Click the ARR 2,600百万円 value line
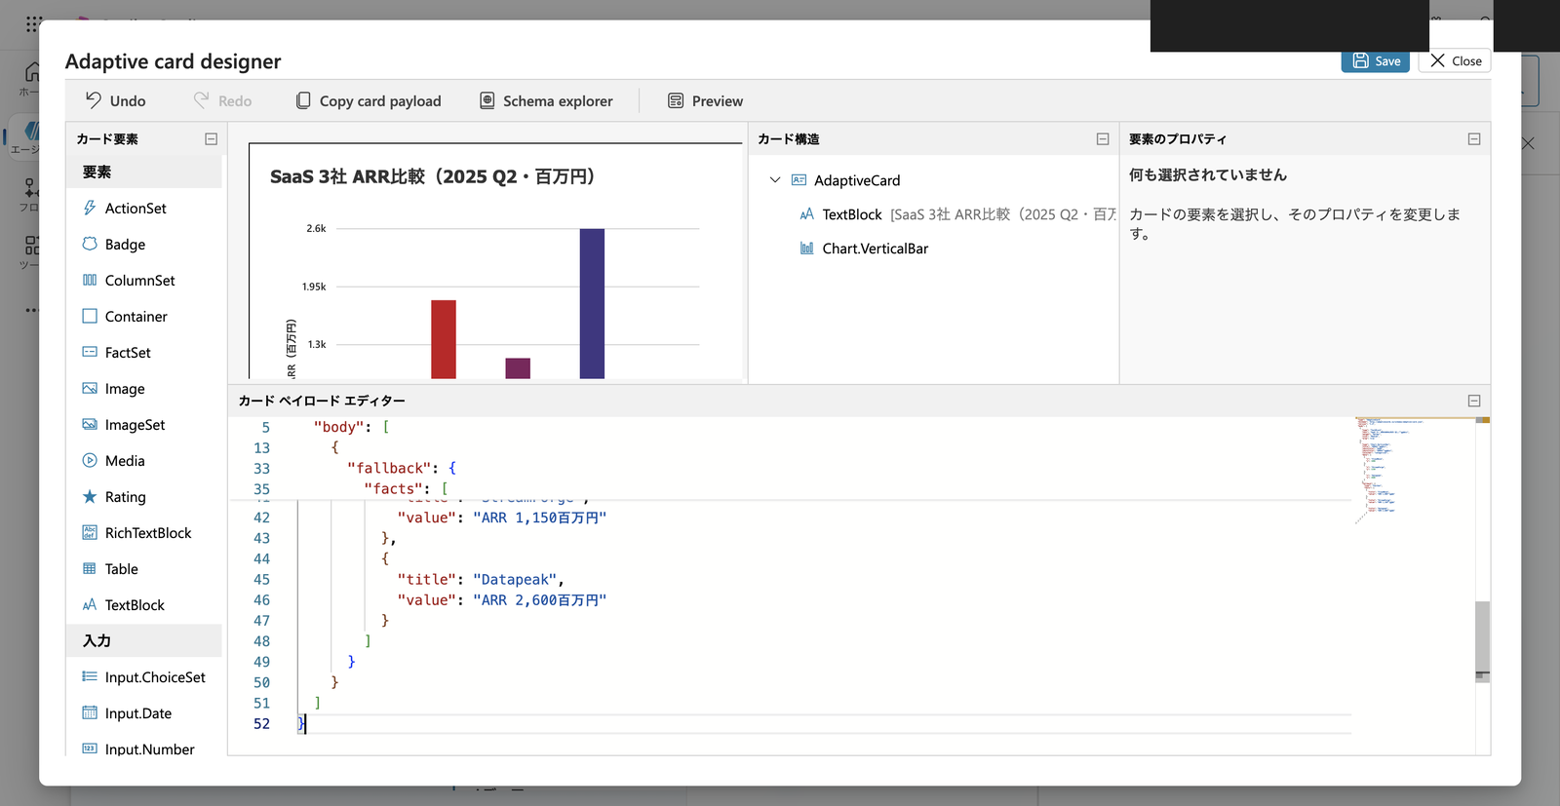 [501, 599]
